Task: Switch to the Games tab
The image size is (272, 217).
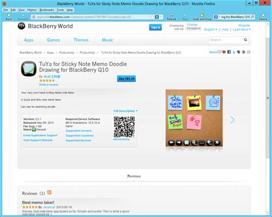Action: 53,40
